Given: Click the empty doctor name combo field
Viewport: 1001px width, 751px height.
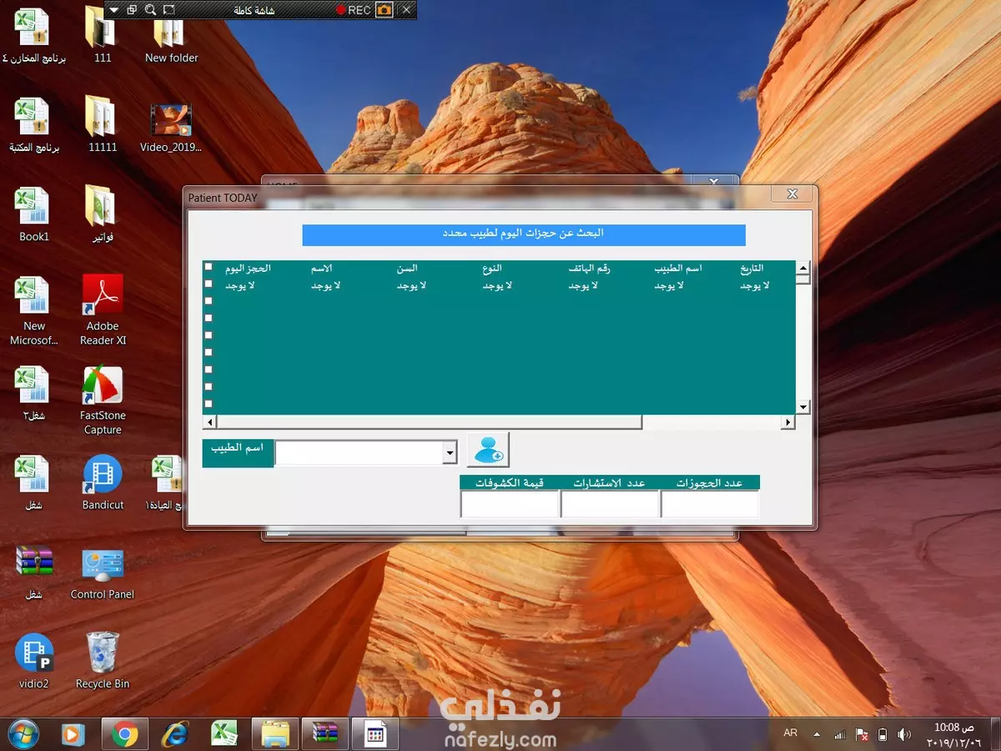Looking at the screenshot, I should [x=360, y=452].
